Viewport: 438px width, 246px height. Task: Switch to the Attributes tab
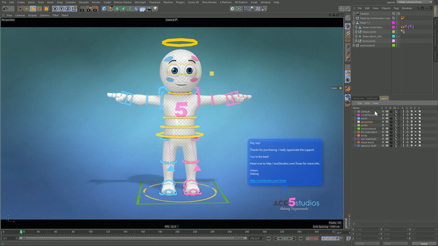359,98
